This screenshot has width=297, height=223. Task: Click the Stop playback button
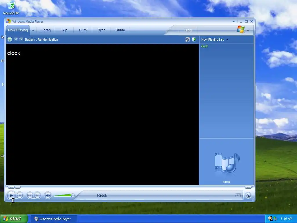[x=19, y=195]
